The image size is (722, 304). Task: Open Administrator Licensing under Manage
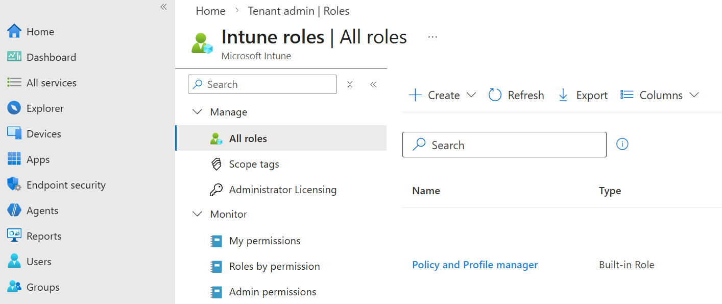coord(282,189)
